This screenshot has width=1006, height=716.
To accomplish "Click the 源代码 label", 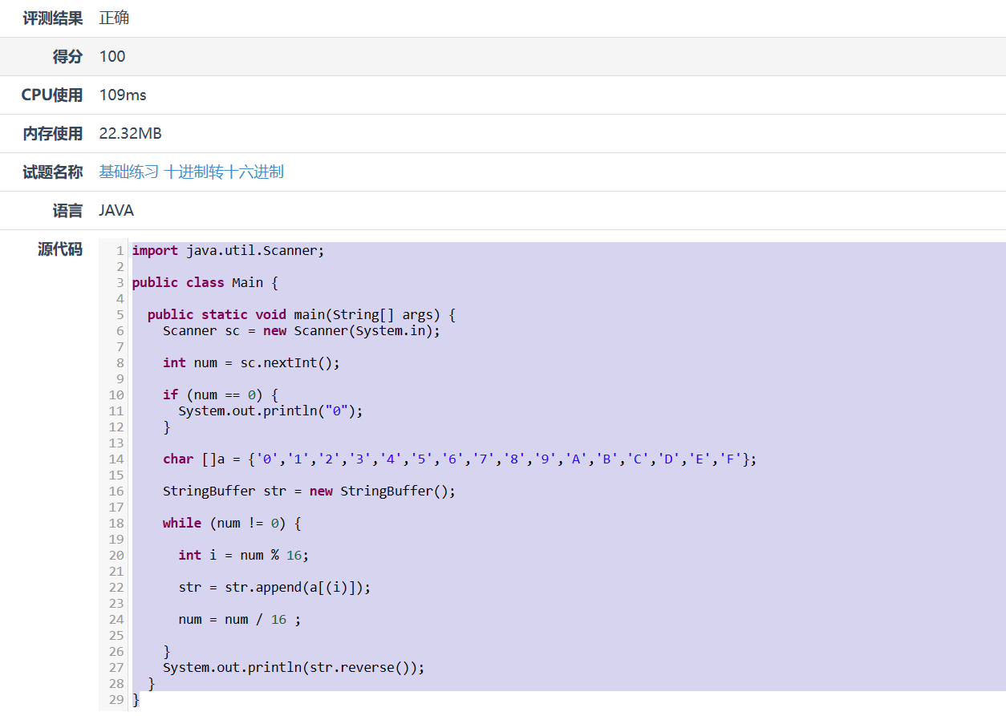I will [60, 249].
